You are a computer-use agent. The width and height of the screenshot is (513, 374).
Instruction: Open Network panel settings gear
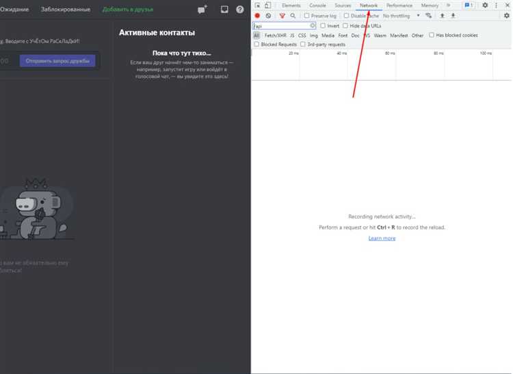pos(506,15)
